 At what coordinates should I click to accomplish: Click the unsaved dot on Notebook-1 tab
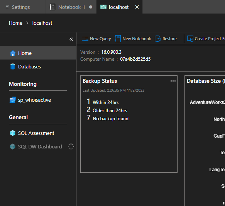coord(91,7)
